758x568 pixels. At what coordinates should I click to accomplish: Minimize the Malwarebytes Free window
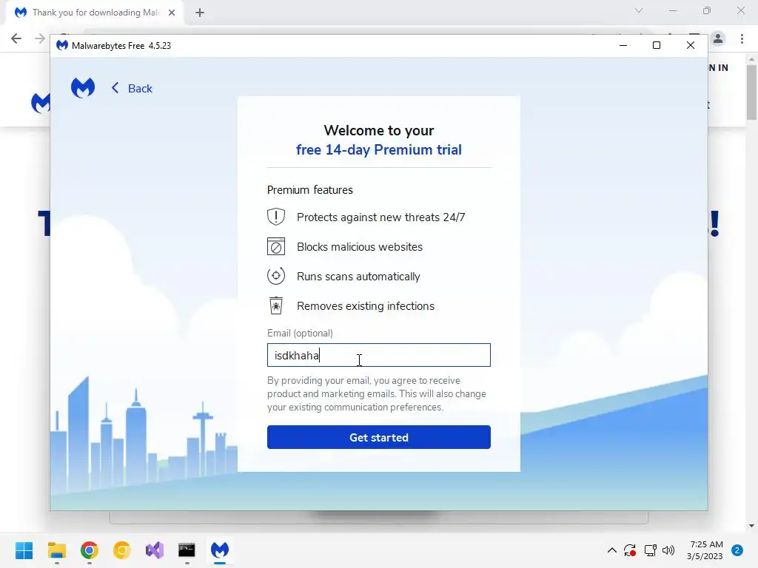[623, 45]
